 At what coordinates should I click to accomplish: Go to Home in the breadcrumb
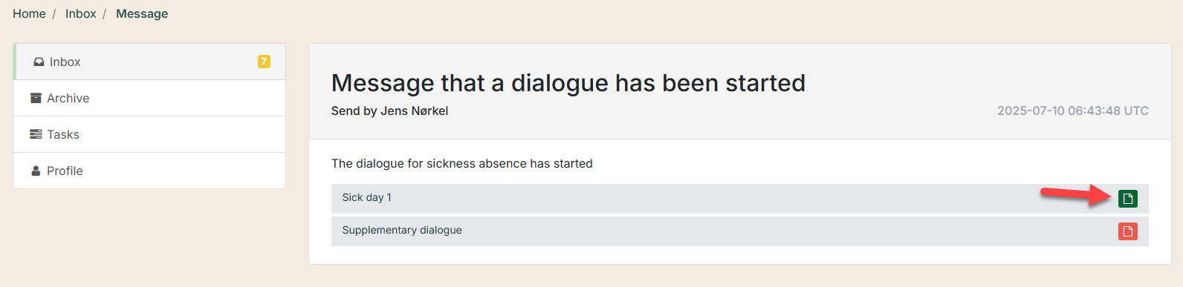tap(29, 13)
